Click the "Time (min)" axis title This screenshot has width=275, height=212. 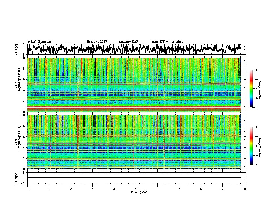coord(139,192)
